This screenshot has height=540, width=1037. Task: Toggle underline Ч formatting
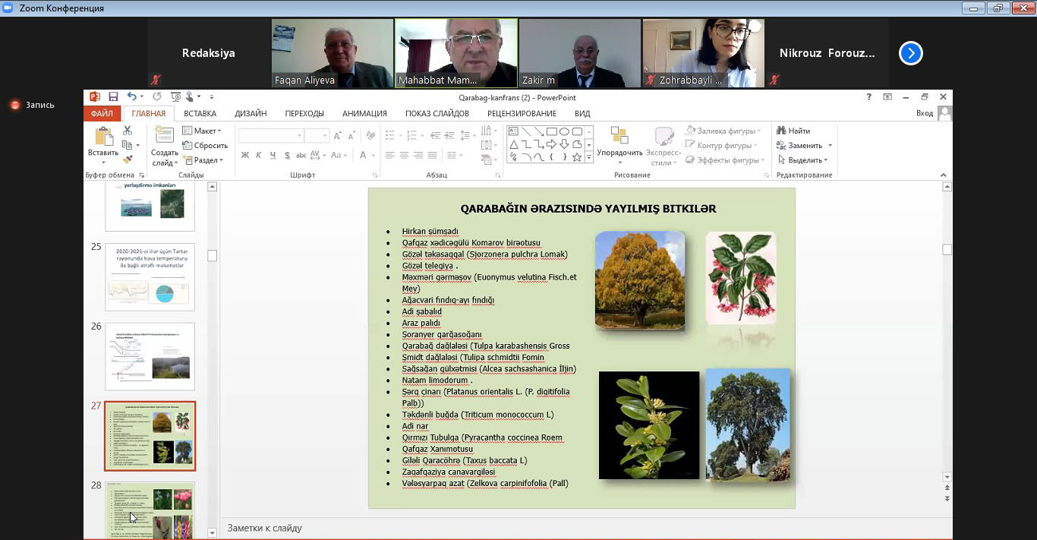pyautogui.click(x=273, y=155)
